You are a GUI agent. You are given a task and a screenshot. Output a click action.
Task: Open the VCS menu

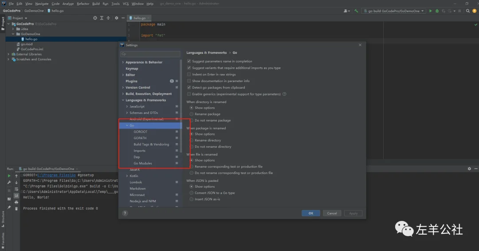click(x=126, y=4)
